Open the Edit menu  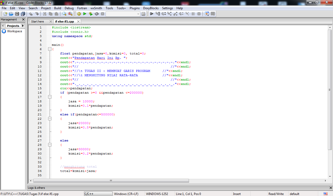pos(13,8)
